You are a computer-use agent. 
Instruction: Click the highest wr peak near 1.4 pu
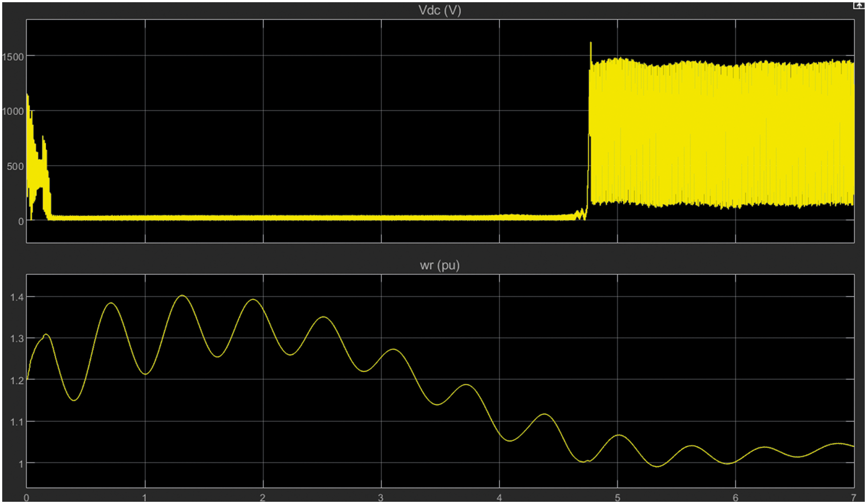coord(182,296)
